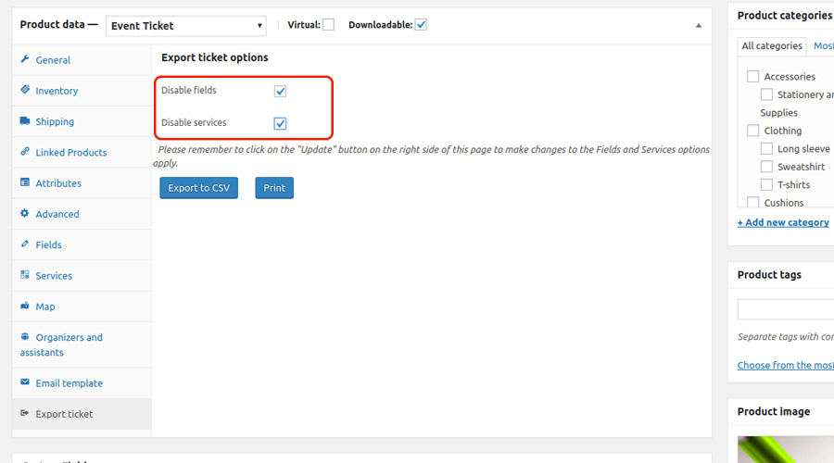
Task: Open the Email template tab
Action: 82,383
